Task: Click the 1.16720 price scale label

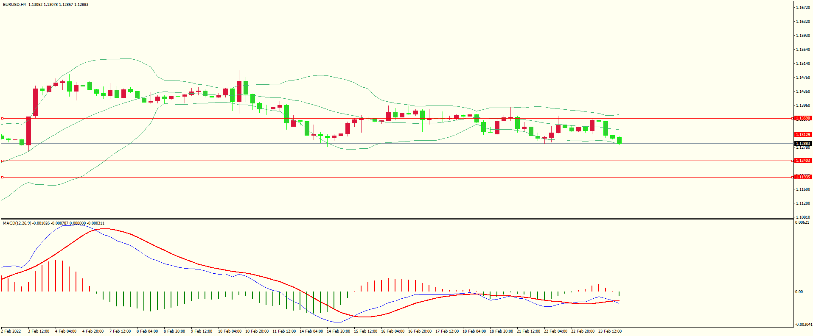Action: coord(803,8)
